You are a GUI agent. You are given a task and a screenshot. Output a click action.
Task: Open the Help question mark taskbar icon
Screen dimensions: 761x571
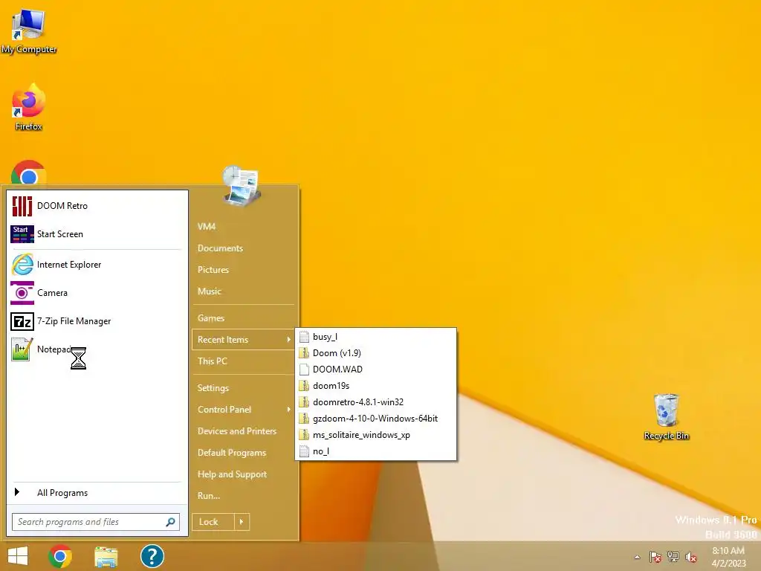pos(152,556)
